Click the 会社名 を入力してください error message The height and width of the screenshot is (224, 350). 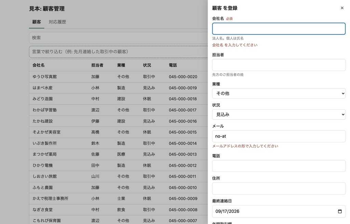click(x=234, y=45)
